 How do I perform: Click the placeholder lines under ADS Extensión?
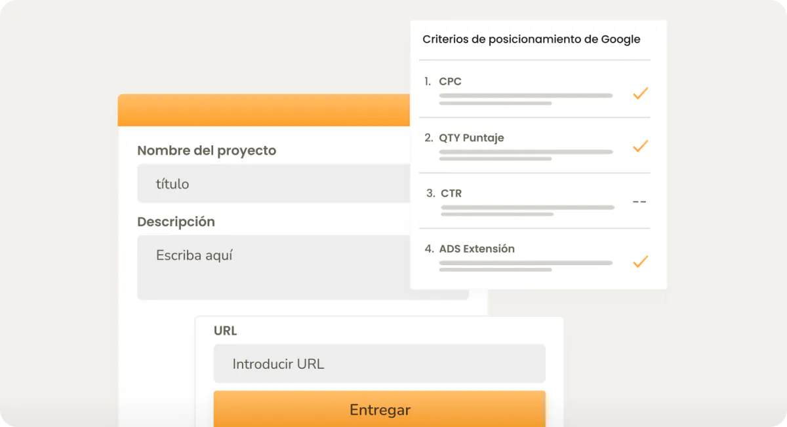point(525,266)
